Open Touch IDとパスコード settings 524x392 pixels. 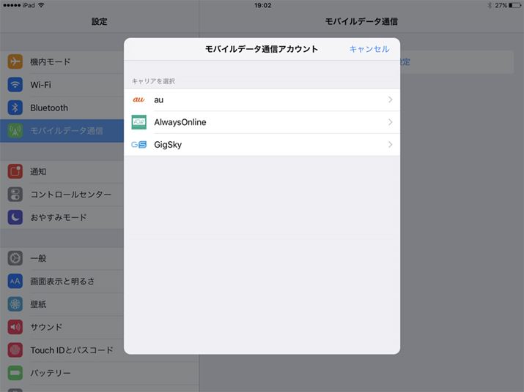[71, 350]
